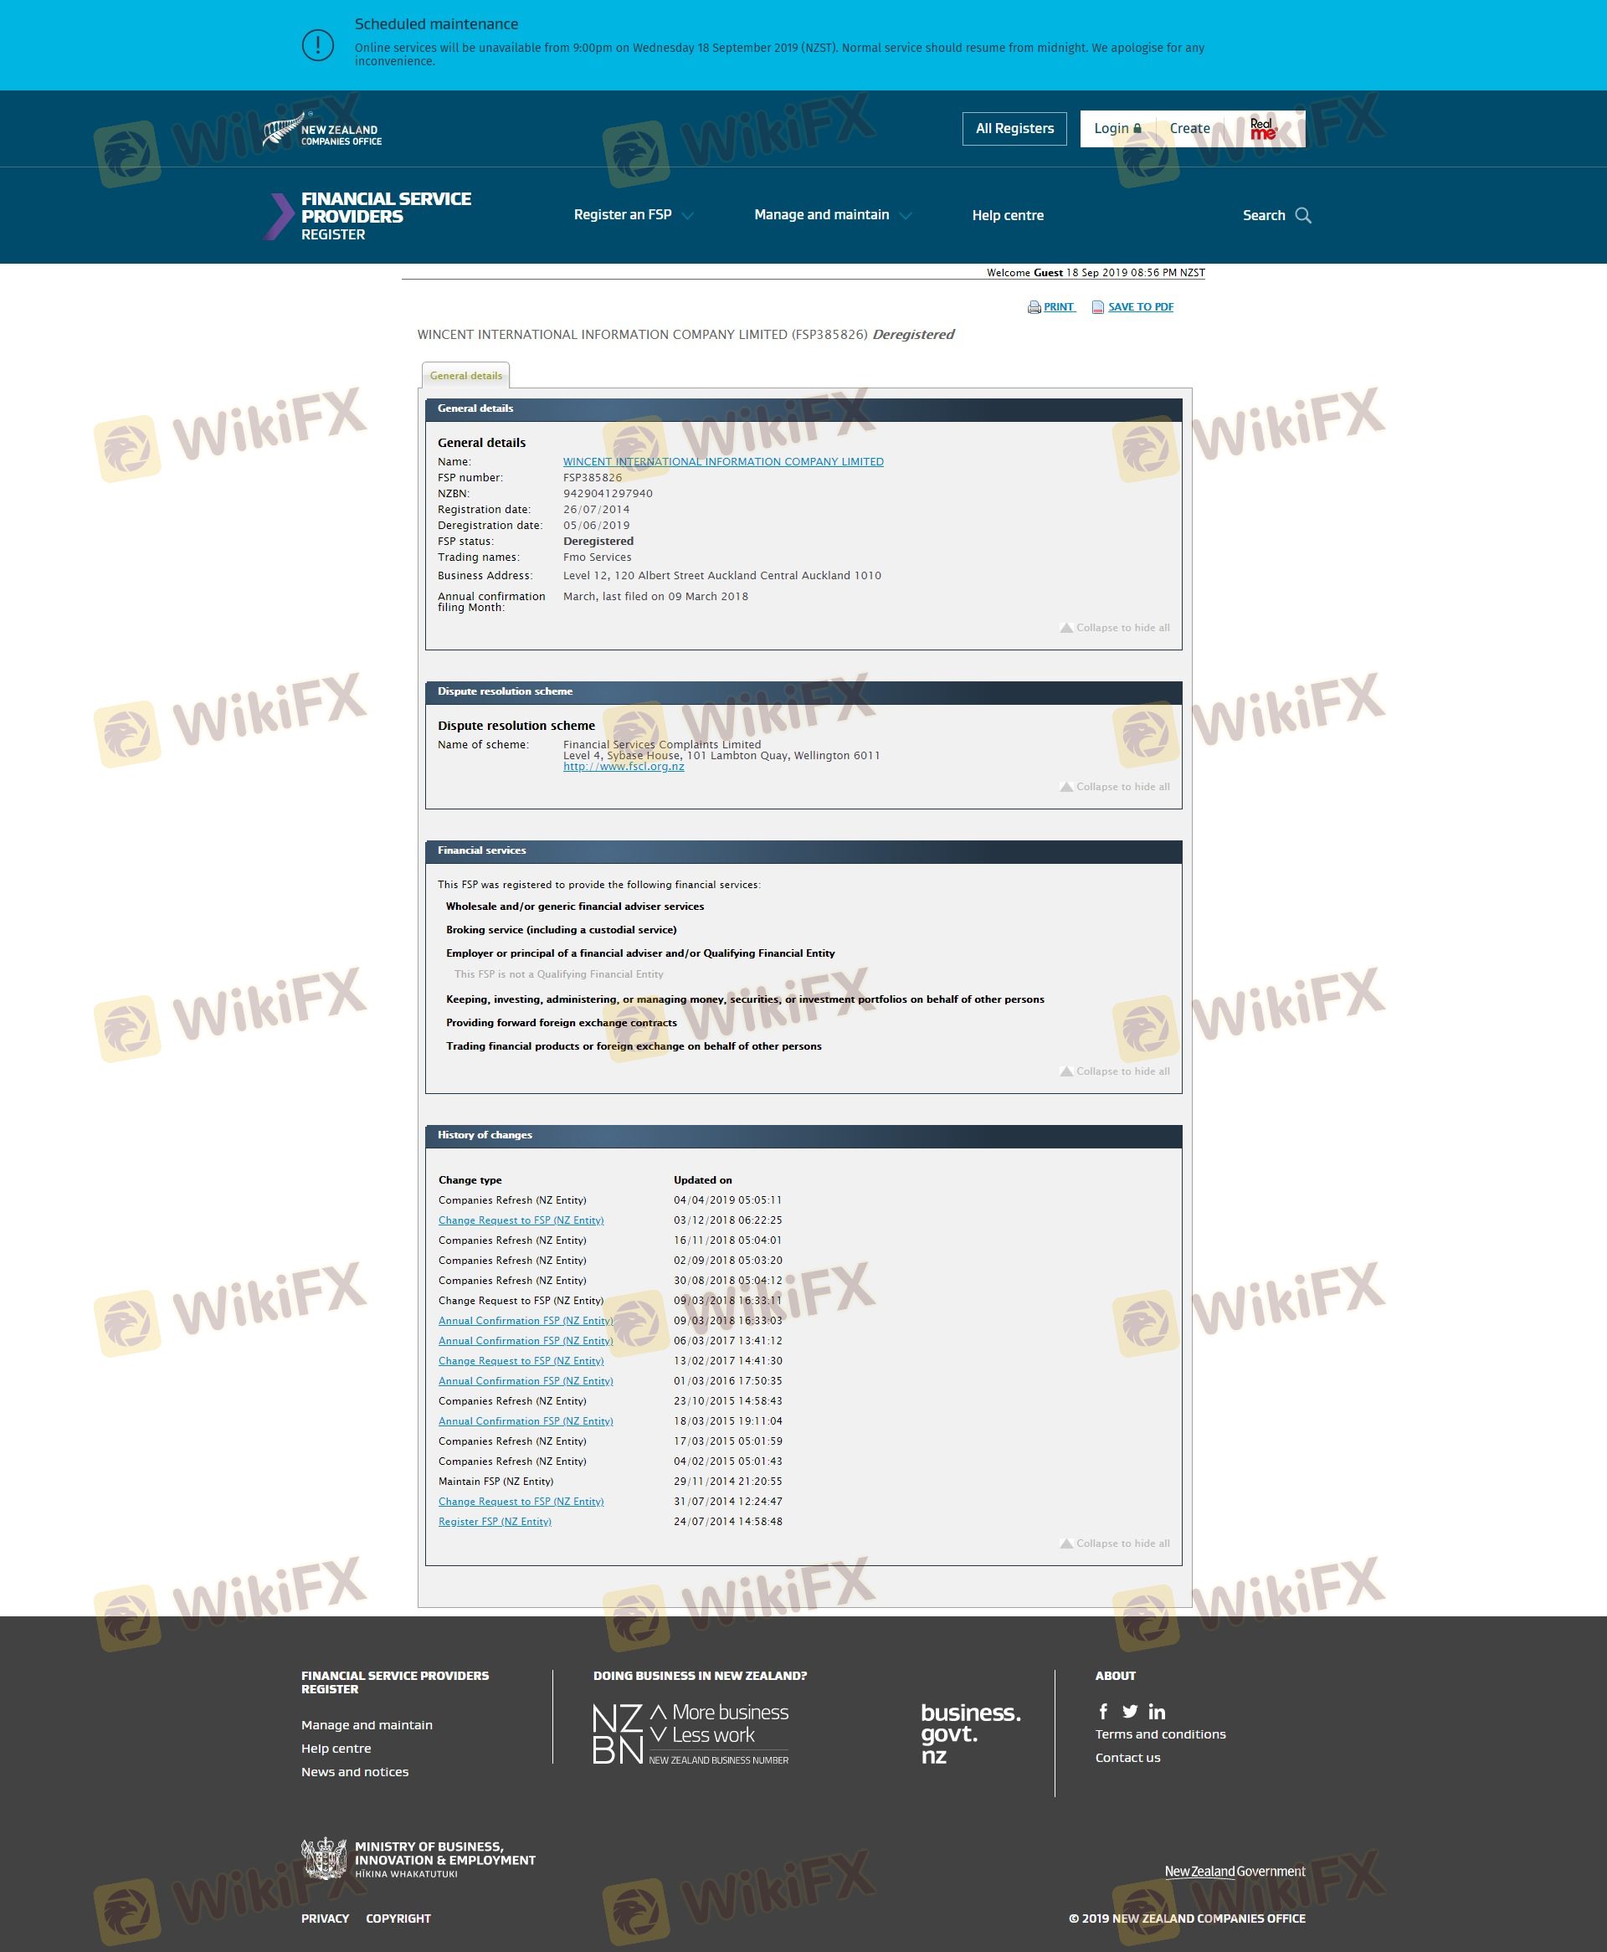Image resolution: width=1607 pixels, height=1952 pixels.
Task: Click the RealMe logo
Action: 1263,129
